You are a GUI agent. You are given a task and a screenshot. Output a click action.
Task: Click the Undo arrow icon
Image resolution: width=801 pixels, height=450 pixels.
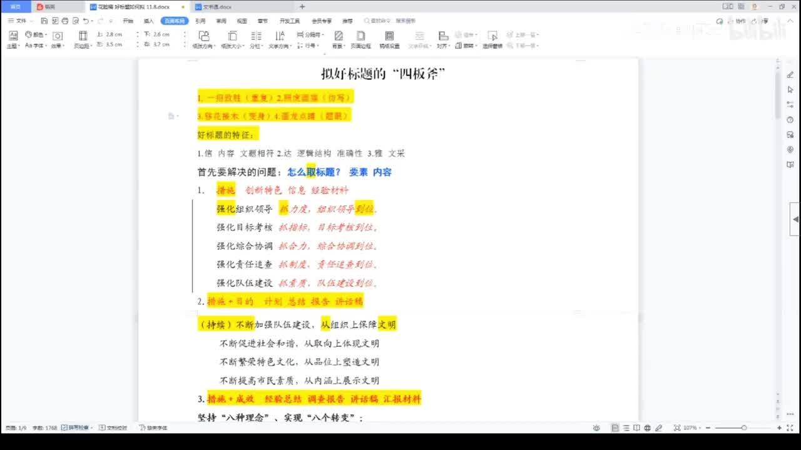[x=86, y=21]
